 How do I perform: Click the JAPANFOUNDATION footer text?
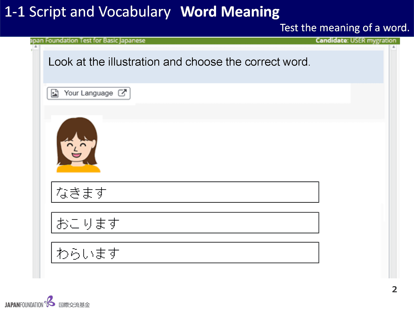[x=24, y=305]
